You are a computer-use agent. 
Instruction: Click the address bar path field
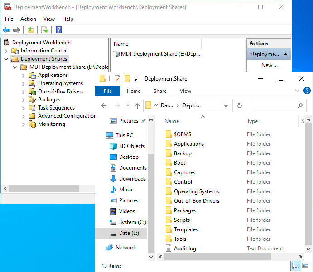188,105
